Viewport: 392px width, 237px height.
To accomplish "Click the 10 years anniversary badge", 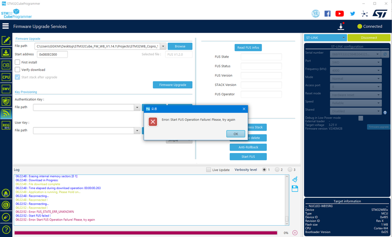I will (316, 13).
